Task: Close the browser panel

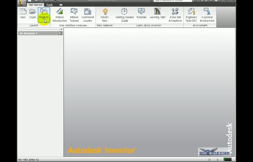Action: (x=62, y=29)
